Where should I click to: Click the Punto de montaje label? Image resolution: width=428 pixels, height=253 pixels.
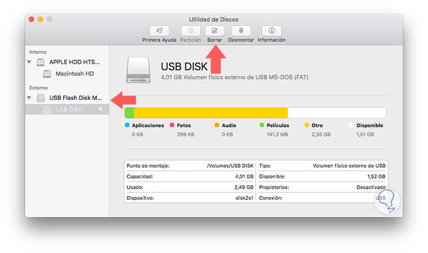click(x=148, y=166)
